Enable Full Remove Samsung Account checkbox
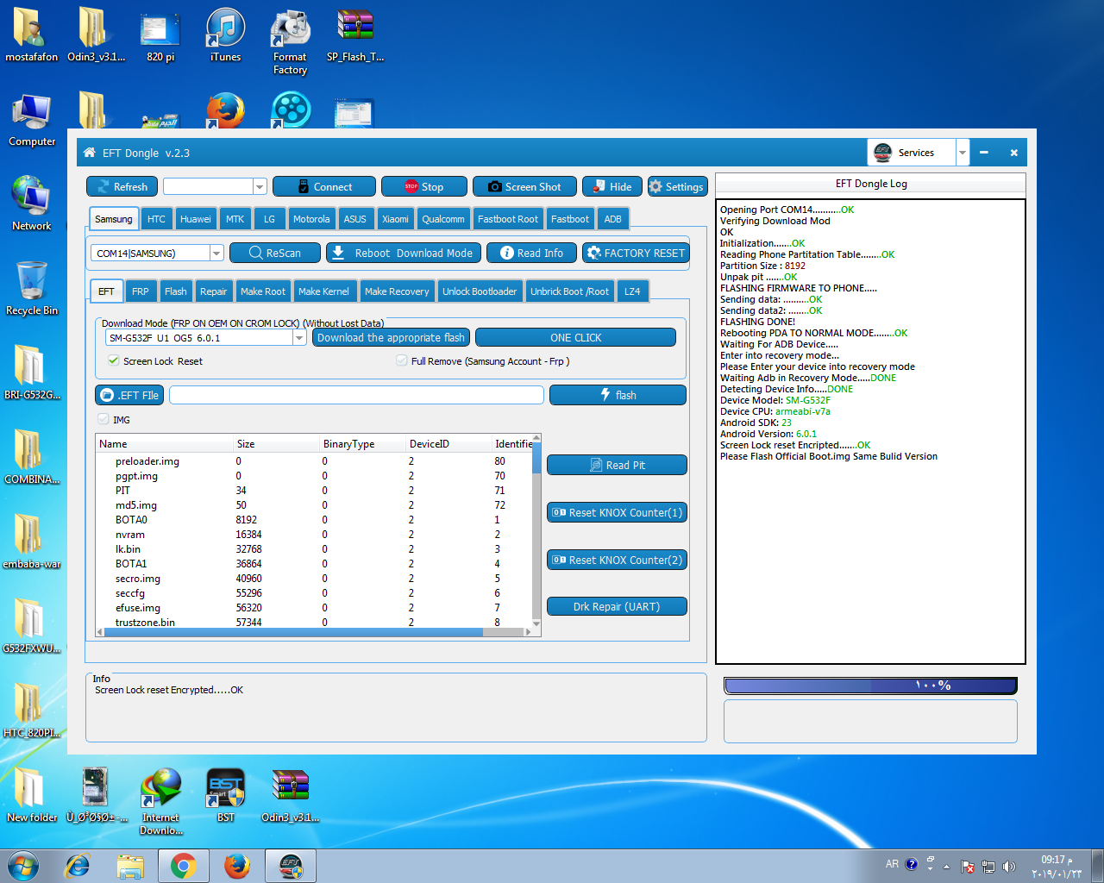Viewport: 1104px width, 883px height. (x=402, y=361)
